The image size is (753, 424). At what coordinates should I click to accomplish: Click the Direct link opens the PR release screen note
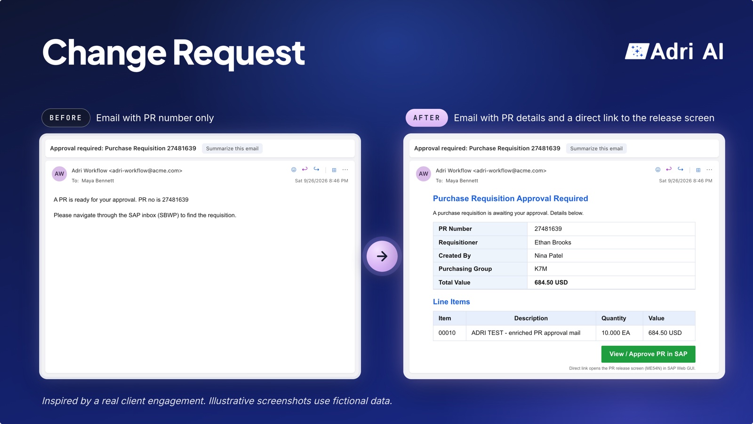click(x=632, y=368)
